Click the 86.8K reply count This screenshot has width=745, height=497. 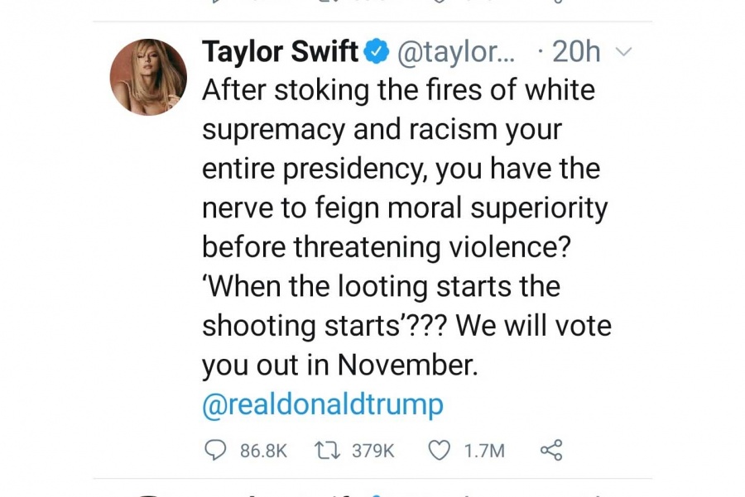[263, 451]
